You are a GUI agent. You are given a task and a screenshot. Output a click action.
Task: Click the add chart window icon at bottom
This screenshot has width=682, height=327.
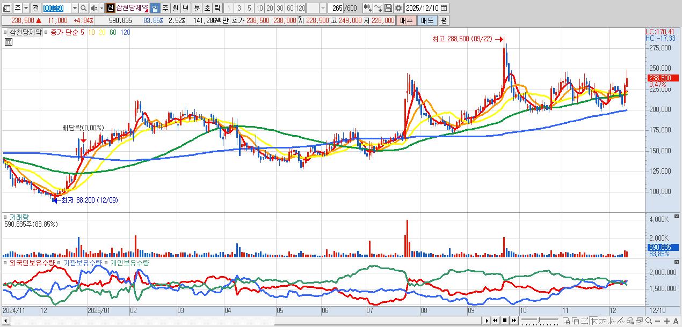[567, 321]
